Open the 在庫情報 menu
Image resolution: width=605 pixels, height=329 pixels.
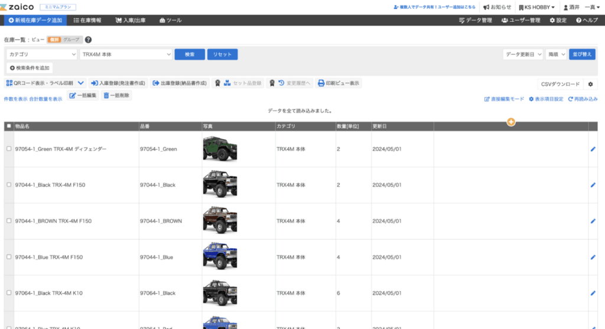point(87,20)
